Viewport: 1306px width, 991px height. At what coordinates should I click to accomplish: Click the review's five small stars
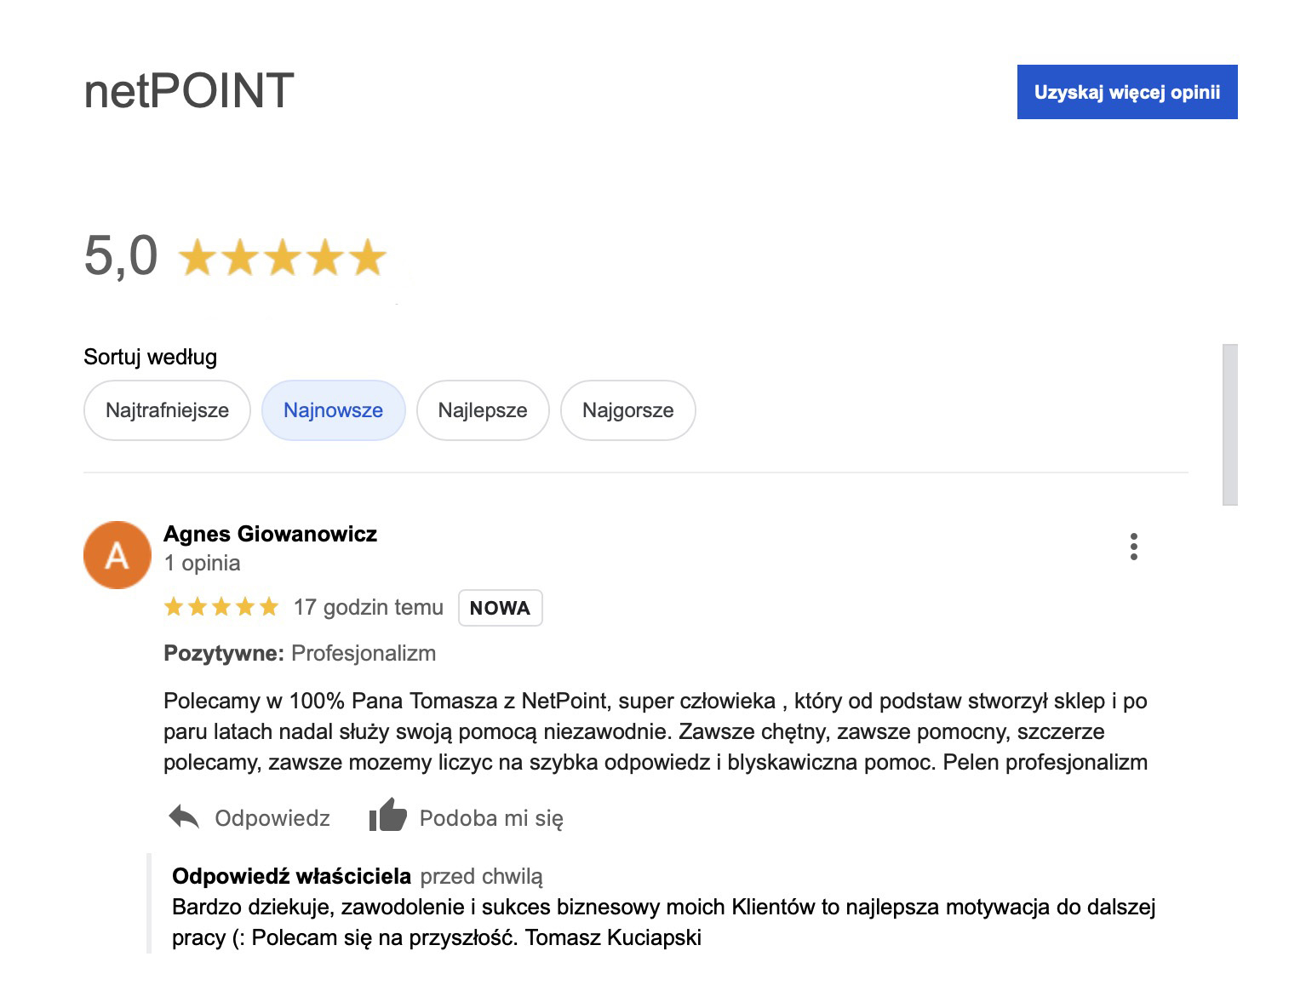(221, 607)
